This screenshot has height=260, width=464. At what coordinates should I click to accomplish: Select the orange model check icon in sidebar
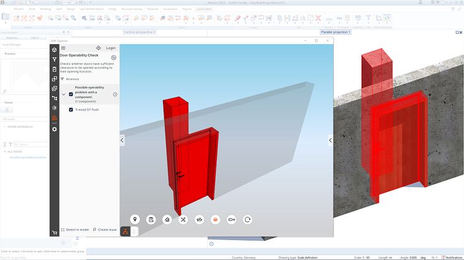55,118
